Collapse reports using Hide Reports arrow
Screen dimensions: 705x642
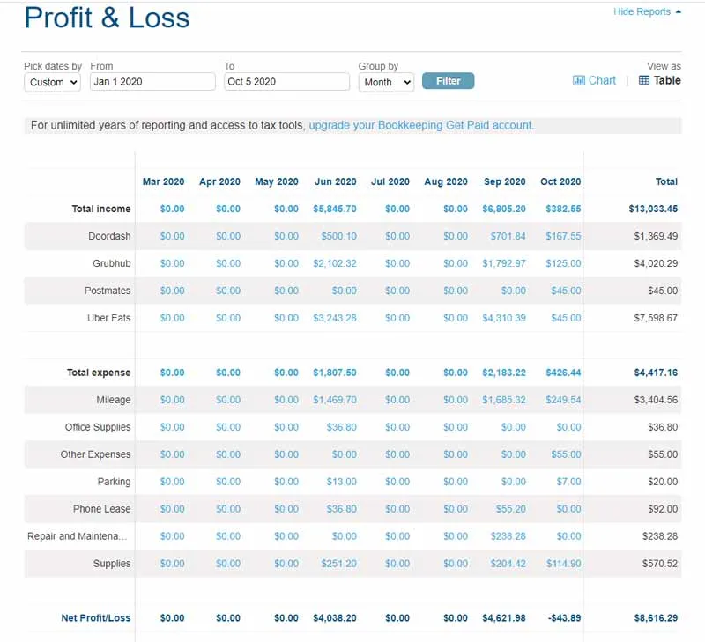click(x=679, y=12)
